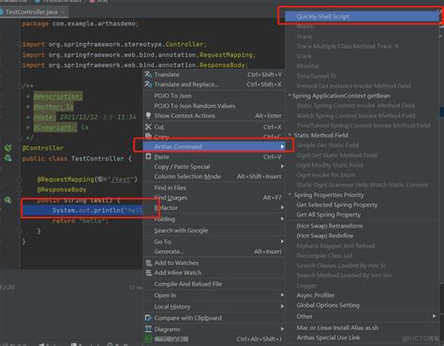Switch to the TestController.java tab
This screenshot has height=346, width=444.
tap(32, 12)
